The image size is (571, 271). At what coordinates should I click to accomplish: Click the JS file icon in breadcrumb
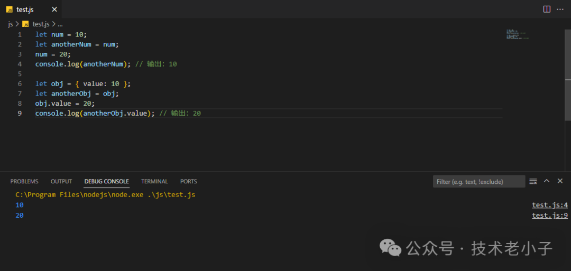coord(25,24)
